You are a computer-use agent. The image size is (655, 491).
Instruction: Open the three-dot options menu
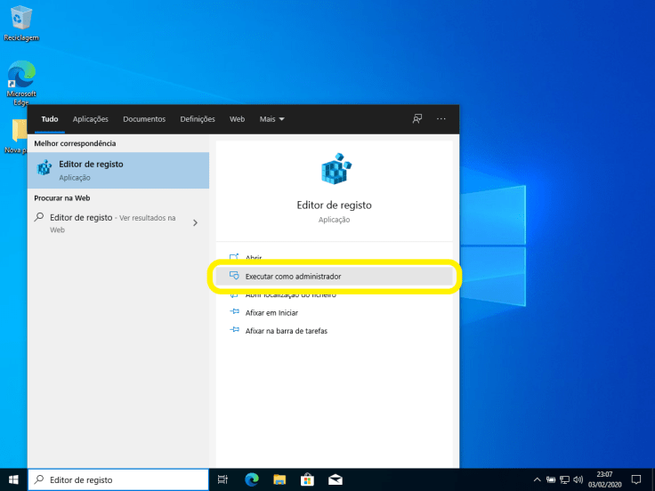(441, 119)
